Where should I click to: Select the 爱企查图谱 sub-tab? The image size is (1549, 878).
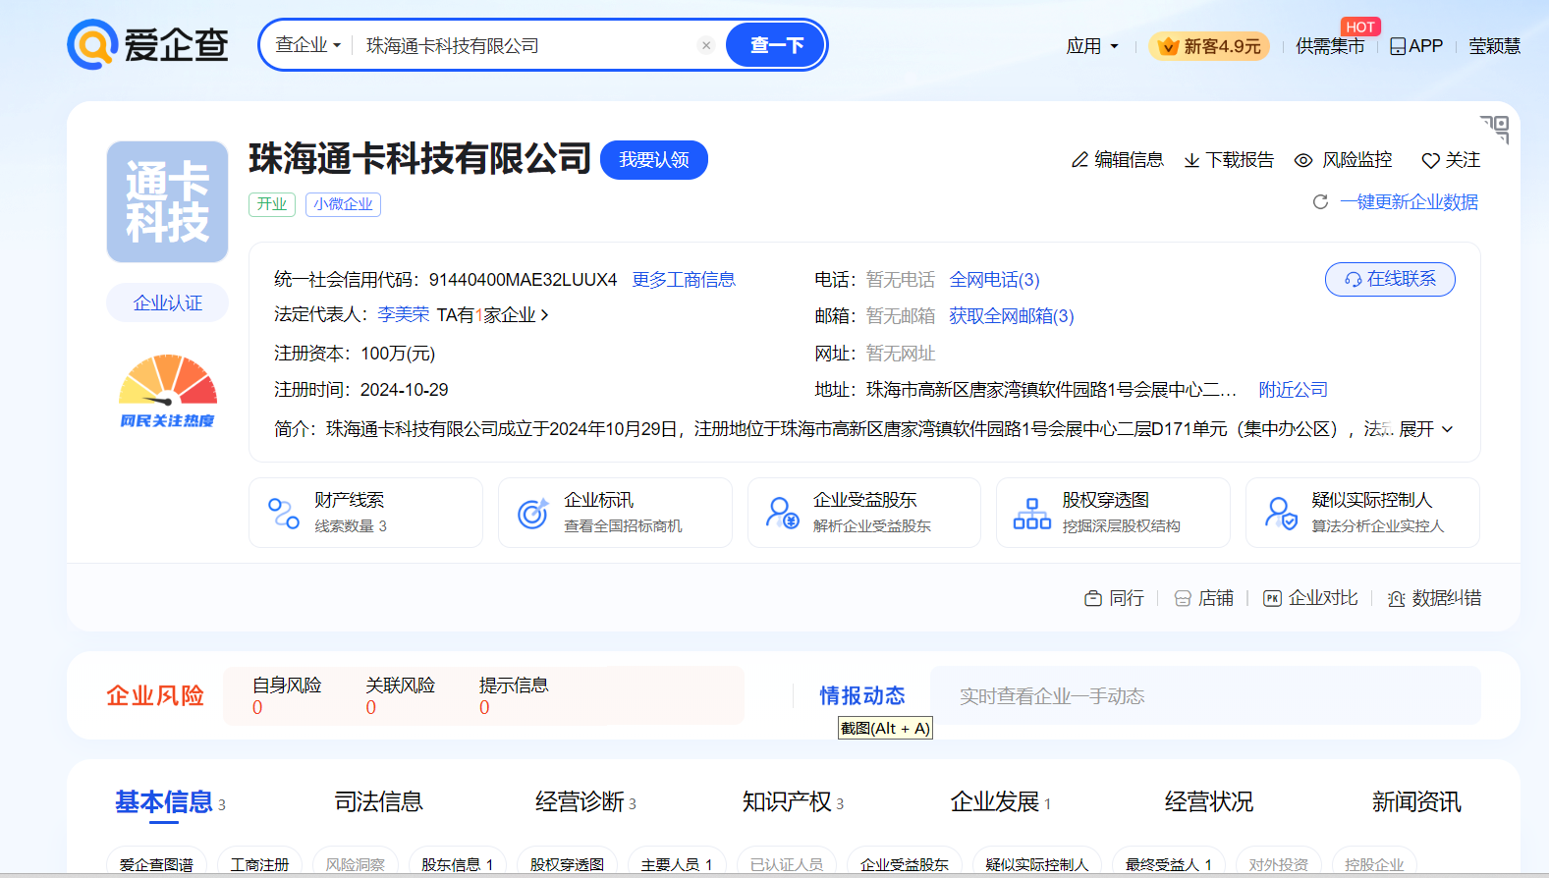tap(156, 863)
